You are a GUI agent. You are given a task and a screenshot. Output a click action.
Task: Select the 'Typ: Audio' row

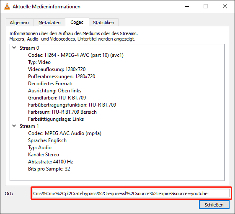pos(40,148)
